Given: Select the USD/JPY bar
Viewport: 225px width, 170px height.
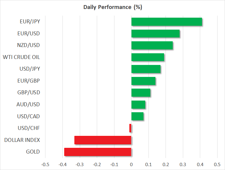Looking at the screenshot, I should click(146, 69).
